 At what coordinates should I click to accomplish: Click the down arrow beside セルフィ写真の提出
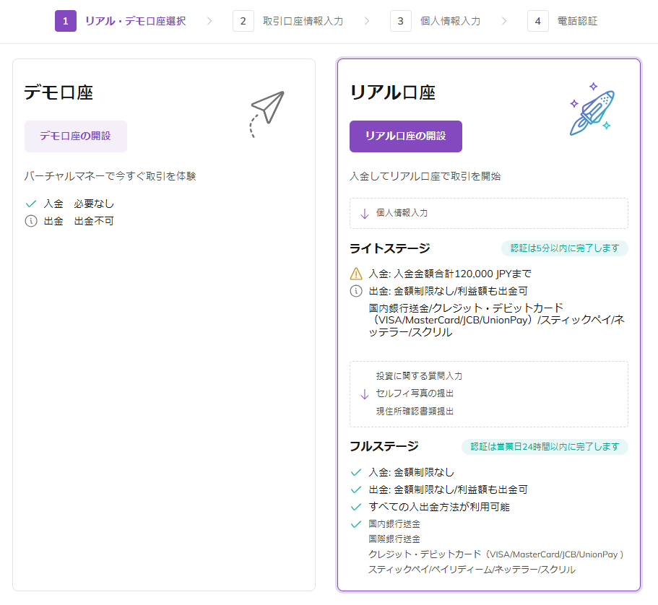[x=364, y=393]
